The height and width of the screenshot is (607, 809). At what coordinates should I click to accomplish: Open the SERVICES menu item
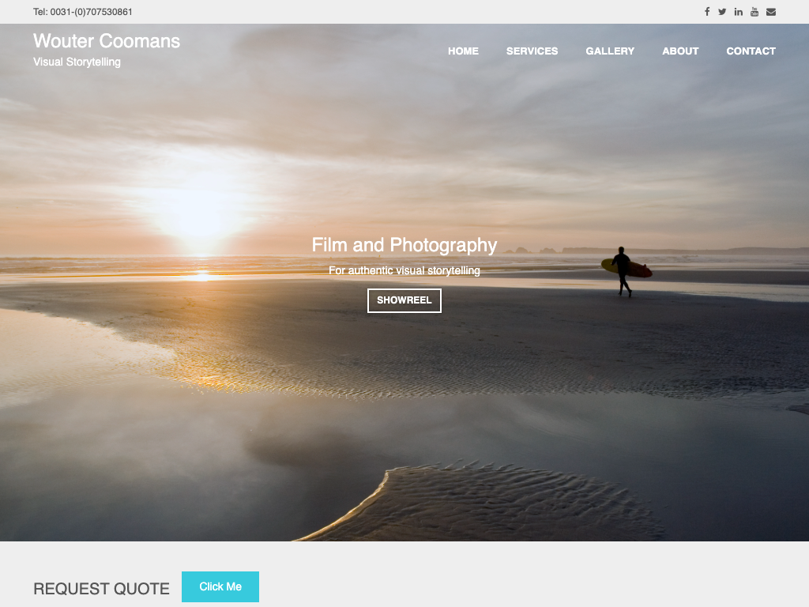pyautogui.click(x=532, y=51)
